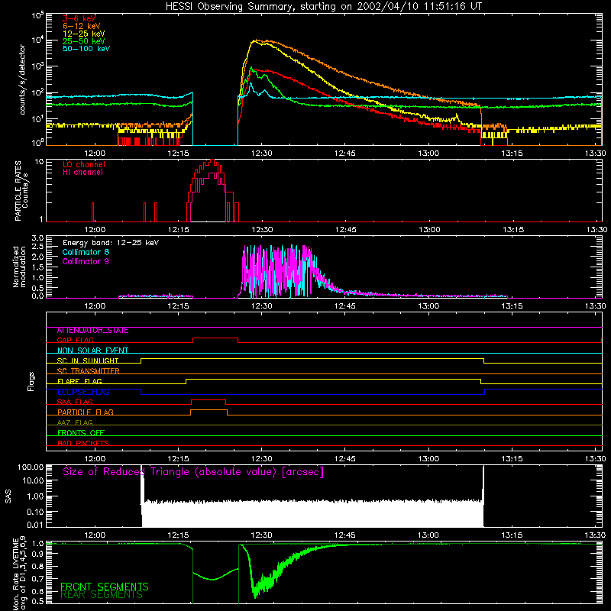Select the FLARE_FLAG label
Screen dimensions: 611x611
tap(79, 381)
